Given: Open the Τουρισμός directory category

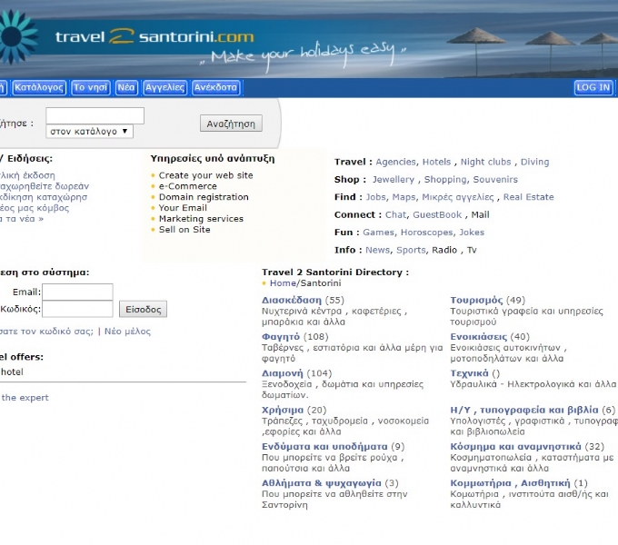Looking at the screenshot, I should pyautogui.click(x=476, y=300).
